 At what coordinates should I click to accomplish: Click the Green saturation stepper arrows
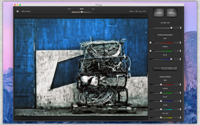pos(180,51)
